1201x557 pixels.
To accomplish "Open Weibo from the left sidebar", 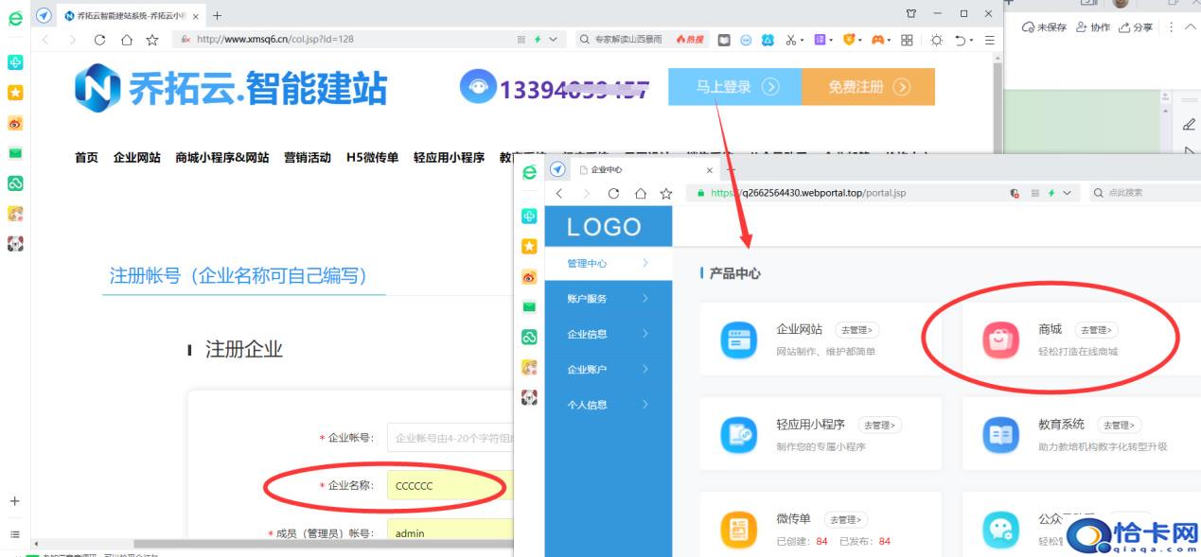I will point(13,122).
